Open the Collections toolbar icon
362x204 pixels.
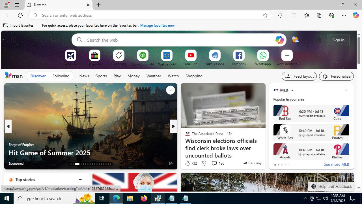(319, 15)
